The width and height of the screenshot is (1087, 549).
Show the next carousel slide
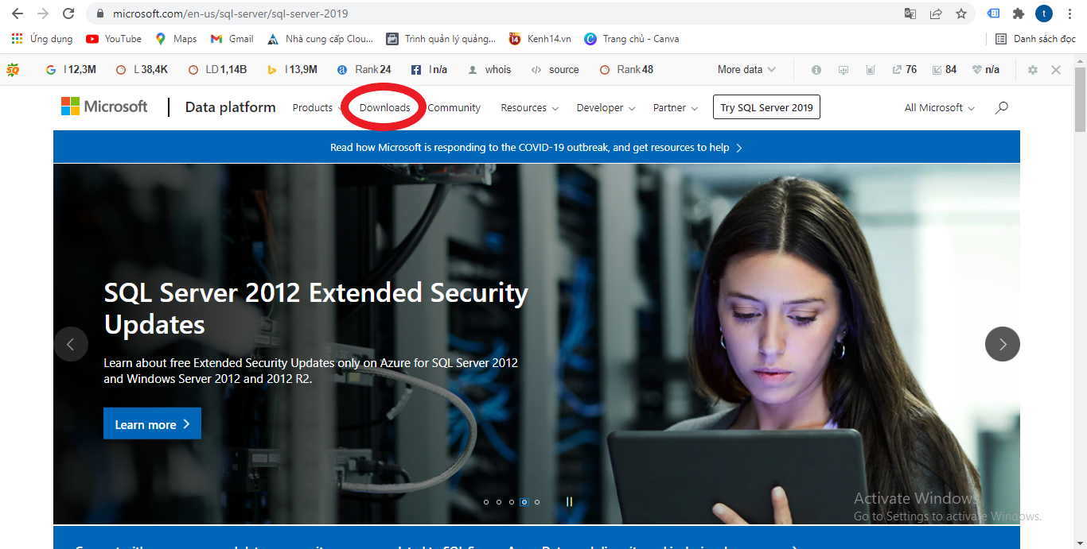click(x=1003, y=344)
